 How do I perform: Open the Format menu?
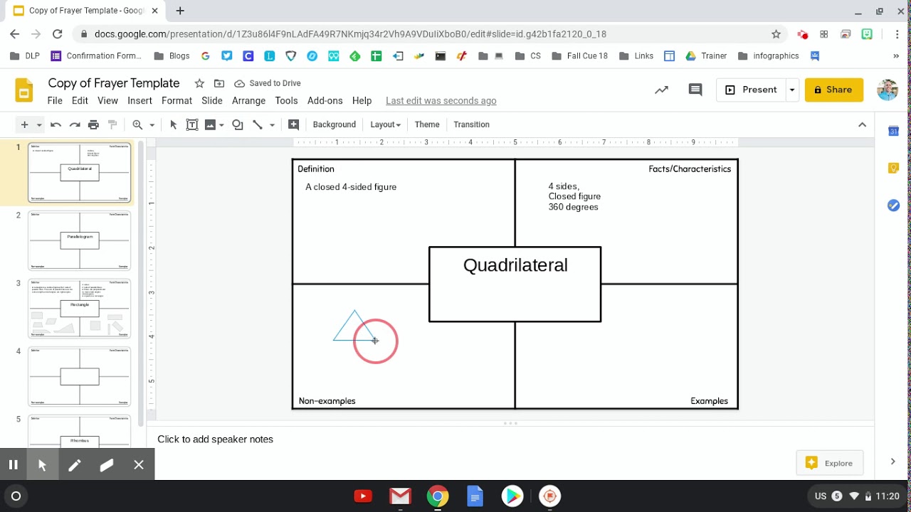177,101
